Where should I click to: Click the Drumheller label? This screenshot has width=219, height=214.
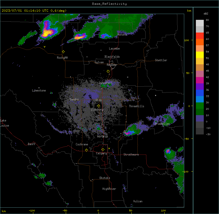coord(162,124)
